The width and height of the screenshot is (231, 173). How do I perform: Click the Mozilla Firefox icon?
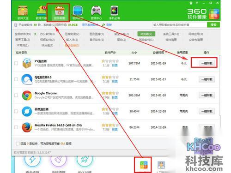coord(27,127)
